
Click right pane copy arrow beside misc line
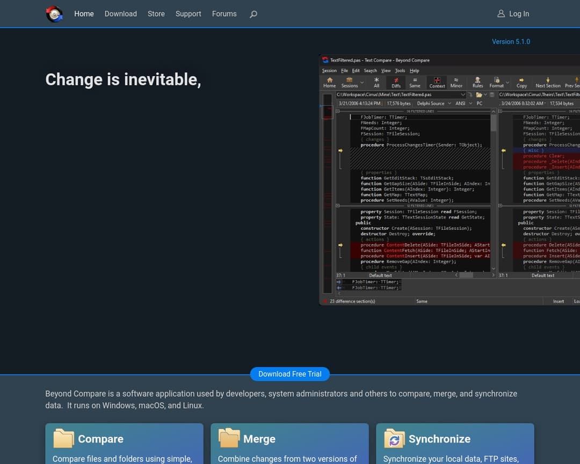point(503,150)
